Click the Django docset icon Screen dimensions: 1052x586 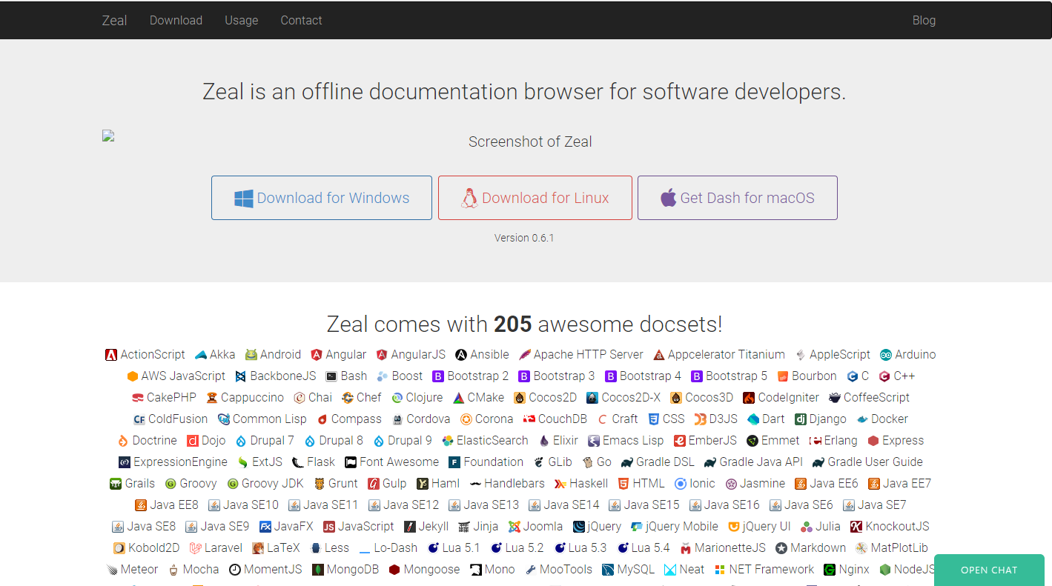801,419
